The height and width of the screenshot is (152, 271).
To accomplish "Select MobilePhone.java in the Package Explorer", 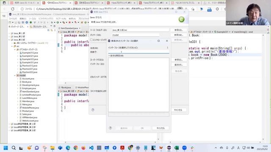I will 30,108.
